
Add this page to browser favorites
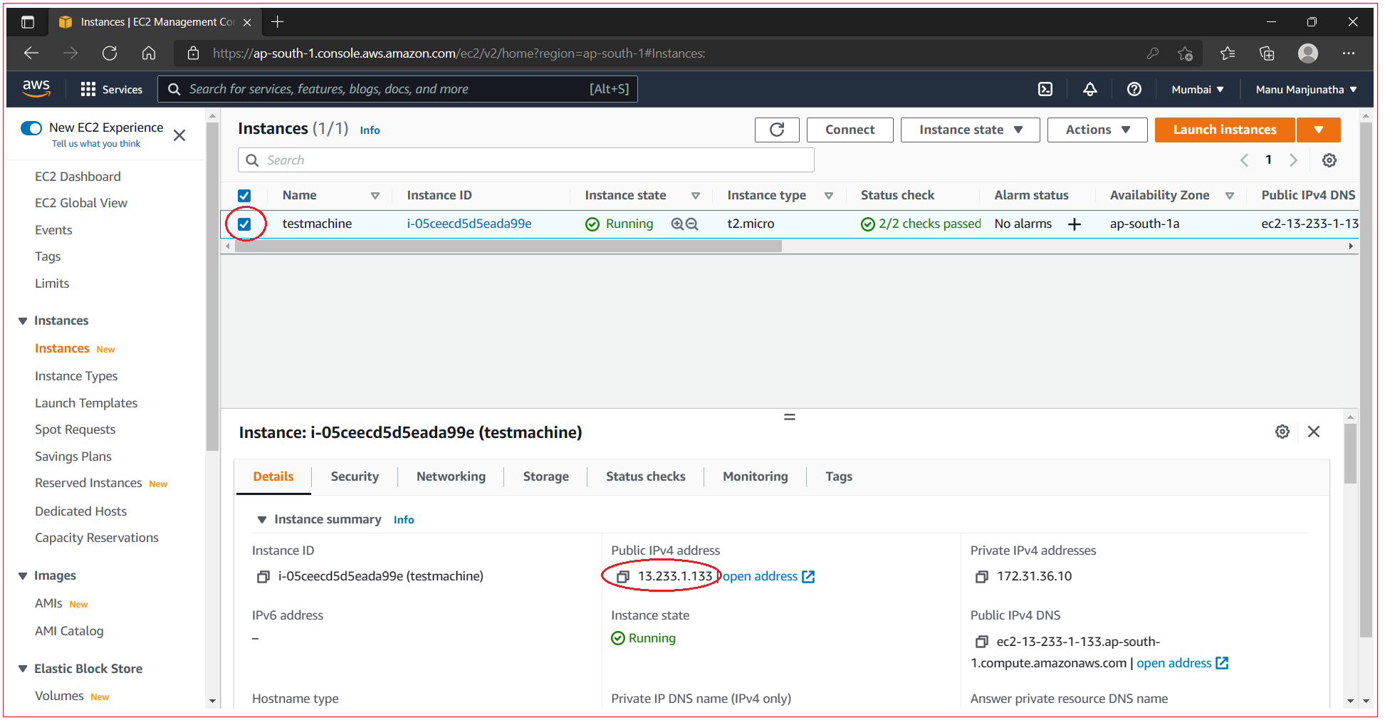click(x=1185, y=53)
